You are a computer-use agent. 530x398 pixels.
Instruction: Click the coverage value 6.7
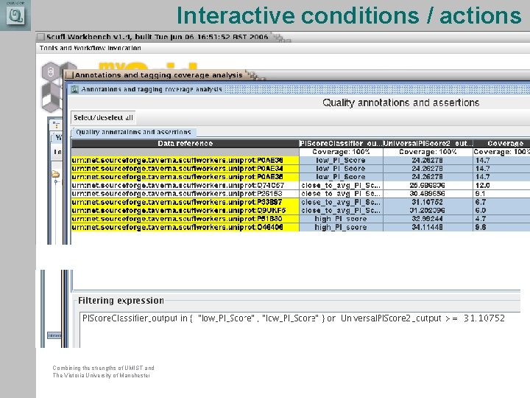tap(480, 202)
